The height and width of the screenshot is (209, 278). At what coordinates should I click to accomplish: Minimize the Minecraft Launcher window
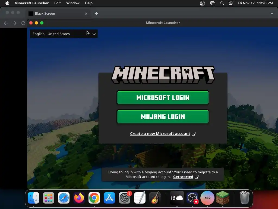[x=36, y=23]
